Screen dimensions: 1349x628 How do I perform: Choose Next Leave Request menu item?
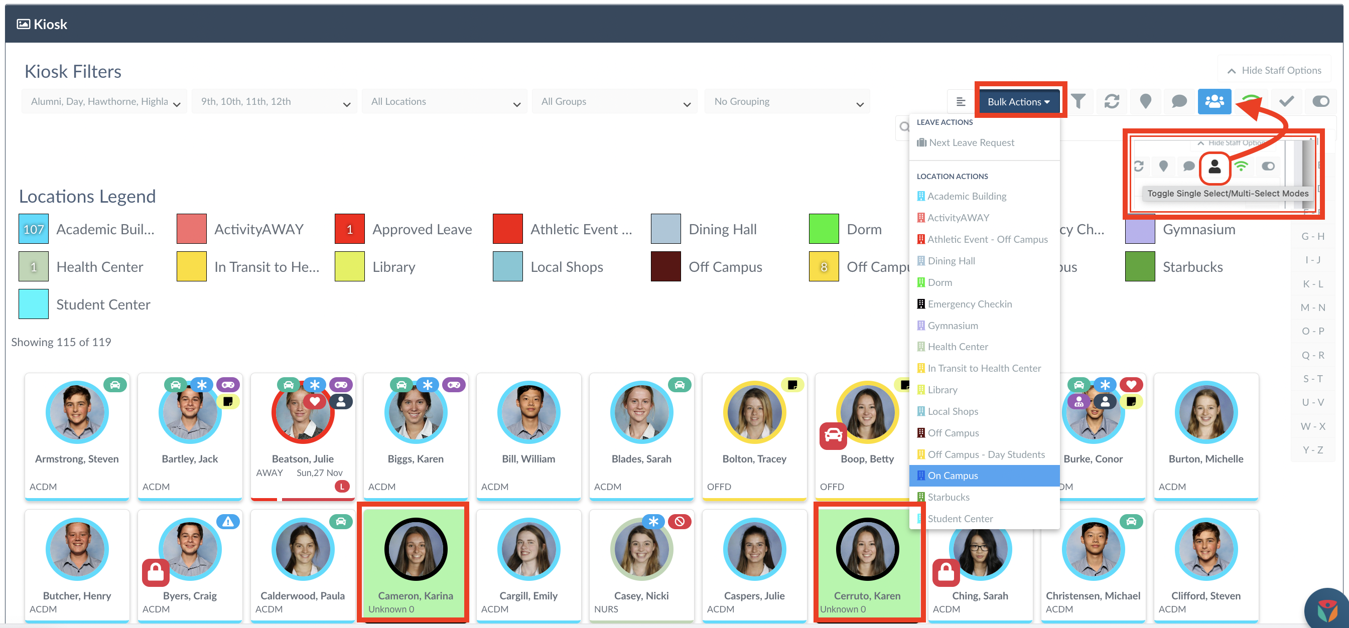point(971,142)
